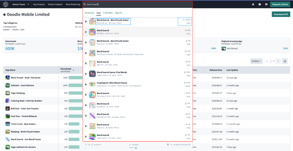Screen dimensions: 293x151
Task: Click the page number input box
Action: point(267,61)
